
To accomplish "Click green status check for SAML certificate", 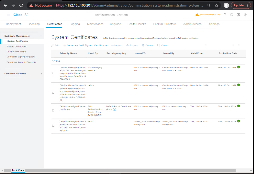I will (x=238, y=121).
